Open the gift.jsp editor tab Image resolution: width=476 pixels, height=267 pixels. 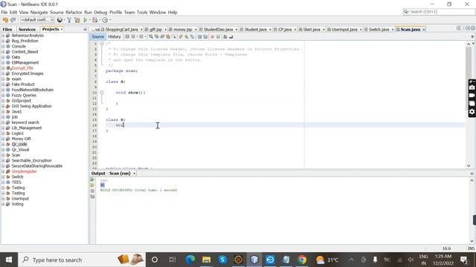(155, 30)
